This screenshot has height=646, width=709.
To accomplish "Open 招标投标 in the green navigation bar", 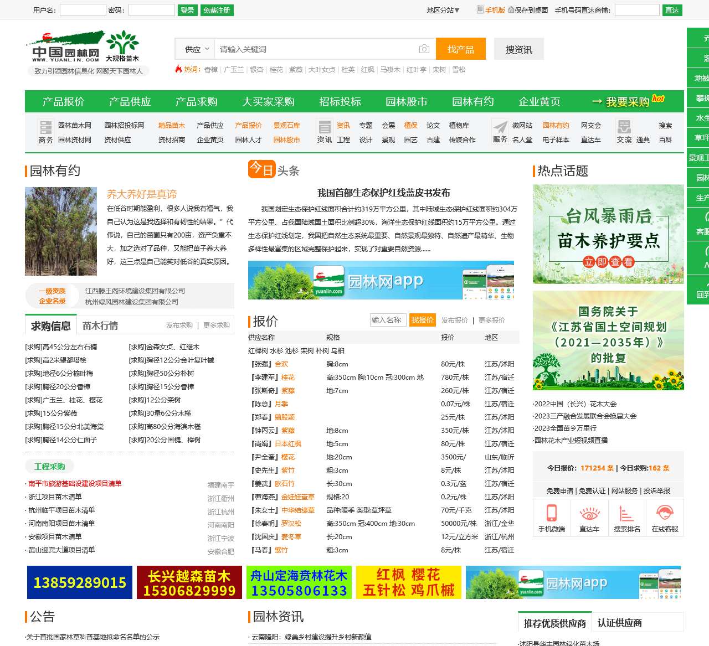I will click(x=340, y=102).
